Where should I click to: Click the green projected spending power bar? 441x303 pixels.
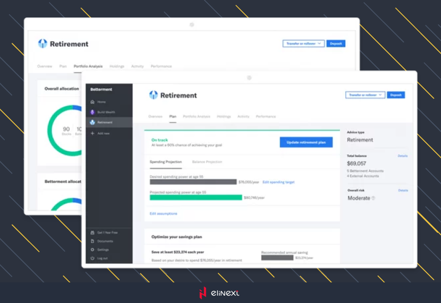(x=195, y=197)
